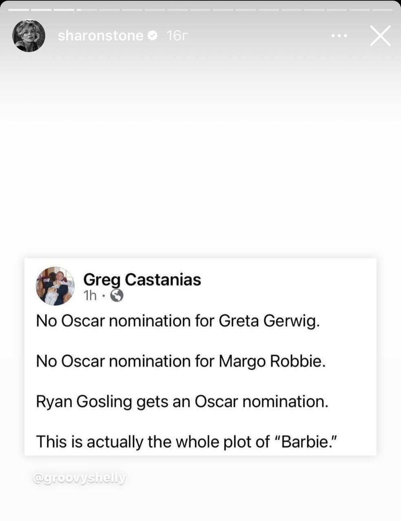This screenshot has height=521, width=401.
Task: Open sharonstone's profile picture in the header
Action: [x=29, y=36]
